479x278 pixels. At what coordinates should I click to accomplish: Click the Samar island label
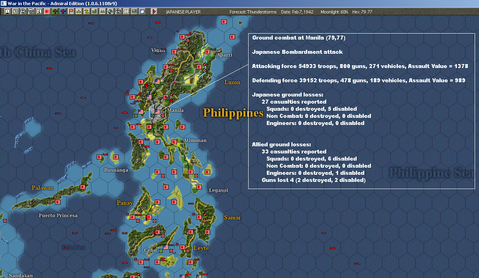point(232,217)
